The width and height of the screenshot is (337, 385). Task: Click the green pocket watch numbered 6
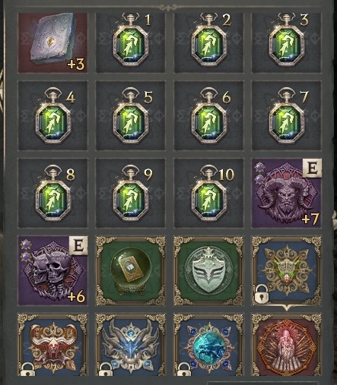[208, 115]
